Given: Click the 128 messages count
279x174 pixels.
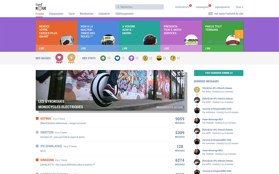Looking at the screenshot, I should pos(180,147).
